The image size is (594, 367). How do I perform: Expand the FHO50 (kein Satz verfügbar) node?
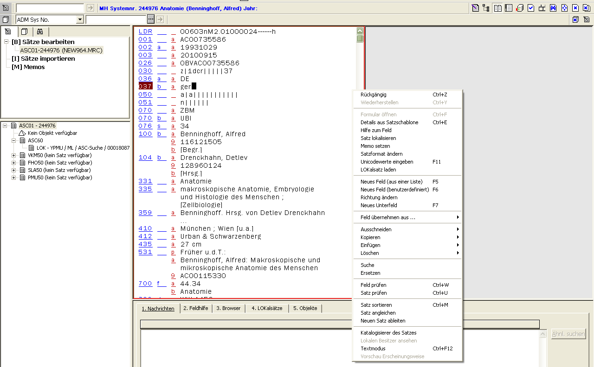[14, 163]
